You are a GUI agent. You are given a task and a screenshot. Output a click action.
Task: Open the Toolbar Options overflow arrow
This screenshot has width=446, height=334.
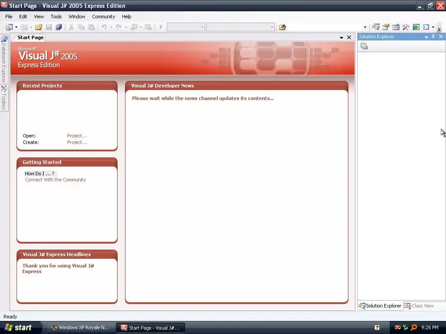[439, 29]
